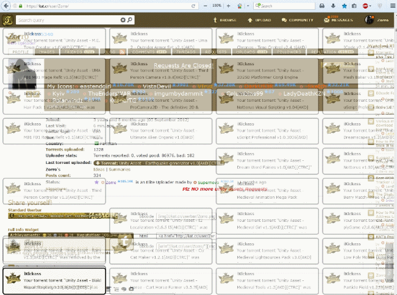Screen dimensions: 397x295
Task: Reload the page with the refresh icon
Action: (193, 6)
